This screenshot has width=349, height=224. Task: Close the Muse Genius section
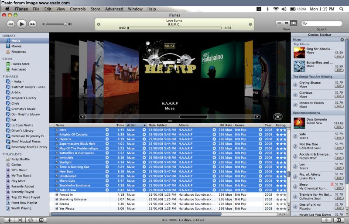342,40
